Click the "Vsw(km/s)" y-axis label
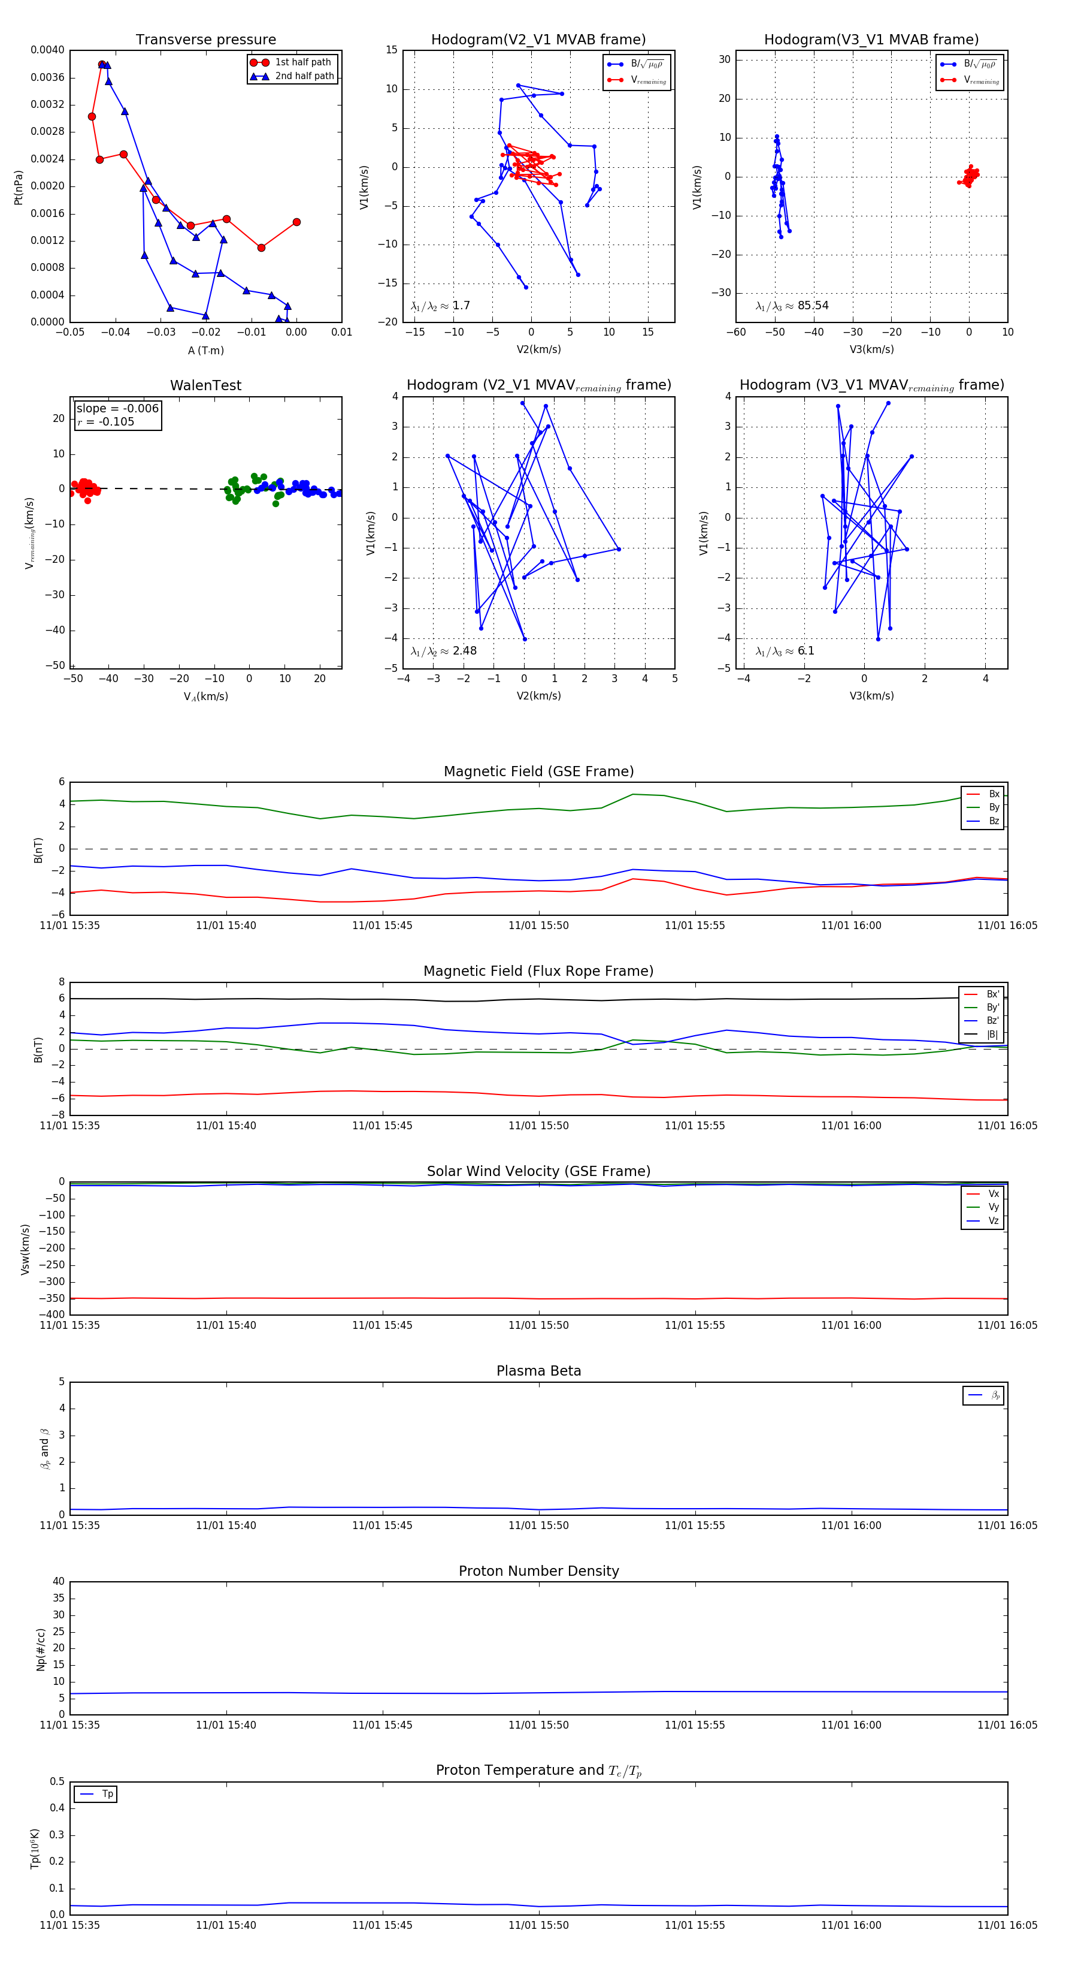1078x1978 pixels. (25, 1249)
